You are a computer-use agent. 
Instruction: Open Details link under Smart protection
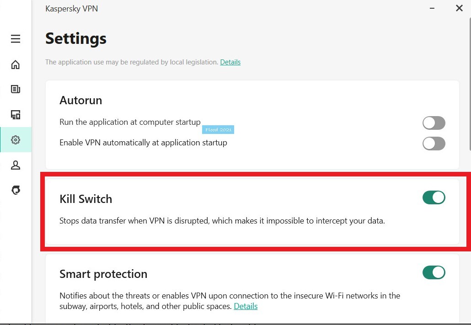pos(246,306)
